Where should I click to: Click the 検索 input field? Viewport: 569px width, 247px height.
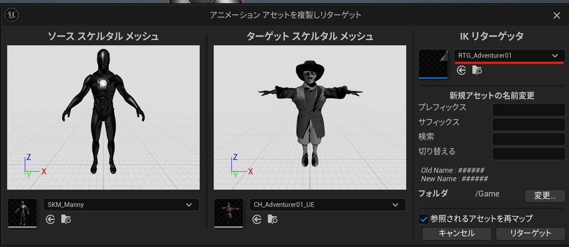(528, 139)
